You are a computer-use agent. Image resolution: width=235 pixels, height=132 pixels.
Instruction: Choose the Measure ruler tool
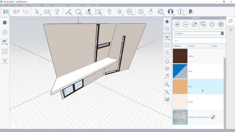[47, 11]
